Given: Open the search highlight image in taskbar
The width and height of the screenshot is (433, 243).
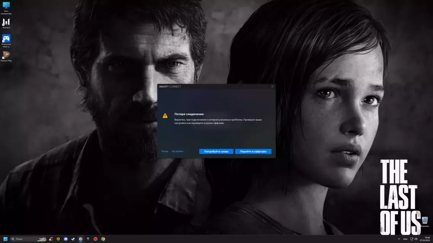Looking at the screenshot, I should (x=42, y=239).
